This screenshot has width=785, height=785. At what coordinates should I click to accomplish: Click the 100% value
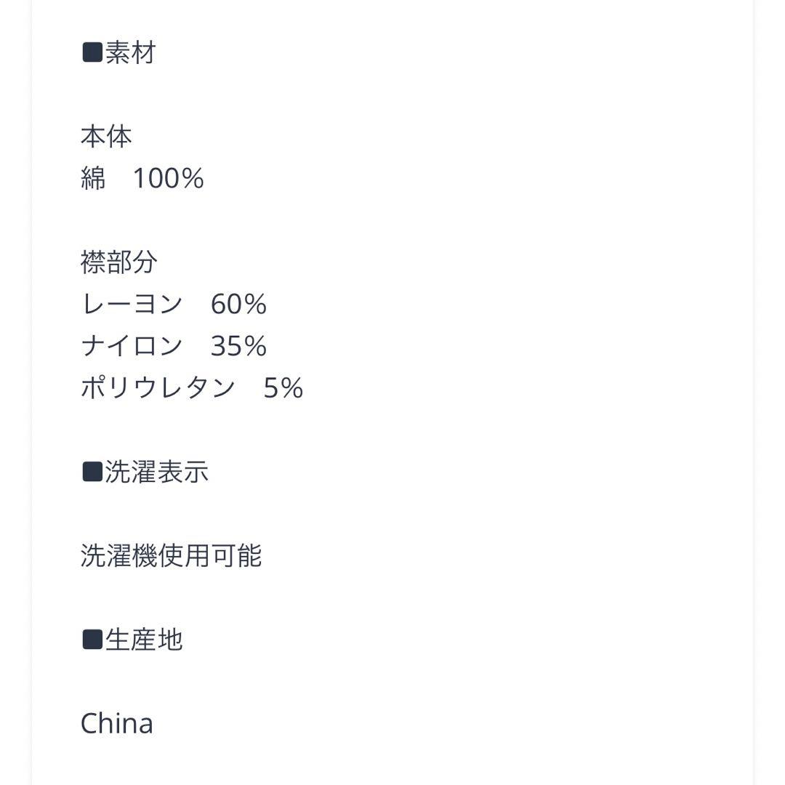point(168,179)
